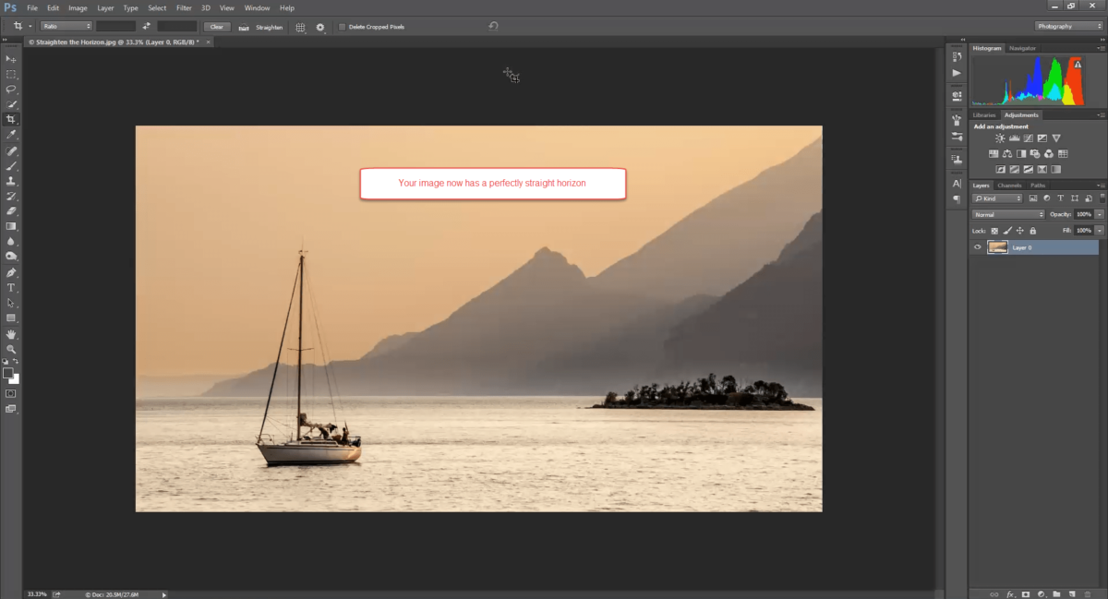Viewport: 1108px width, 599px height.
Task: Add a Brightness/Contrast adjustment
Action: 1000,138
